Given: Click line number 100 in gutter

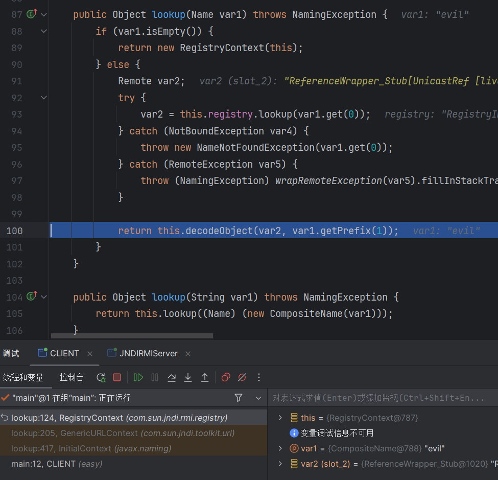Looking at the screenshot, I should (x=15, y=231).
